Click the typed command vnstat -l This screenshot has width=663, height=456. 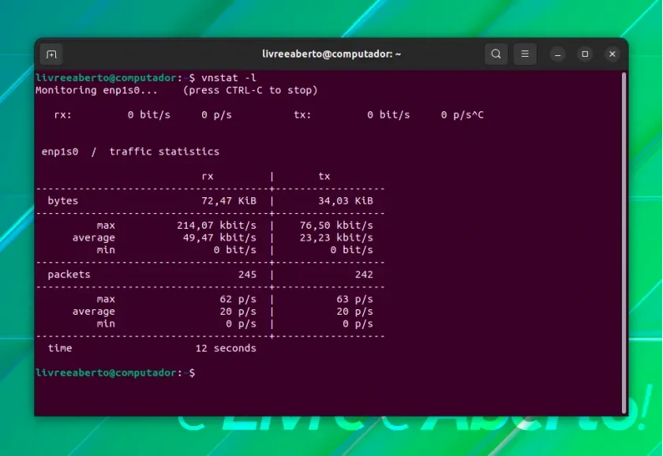coord(229,78)
